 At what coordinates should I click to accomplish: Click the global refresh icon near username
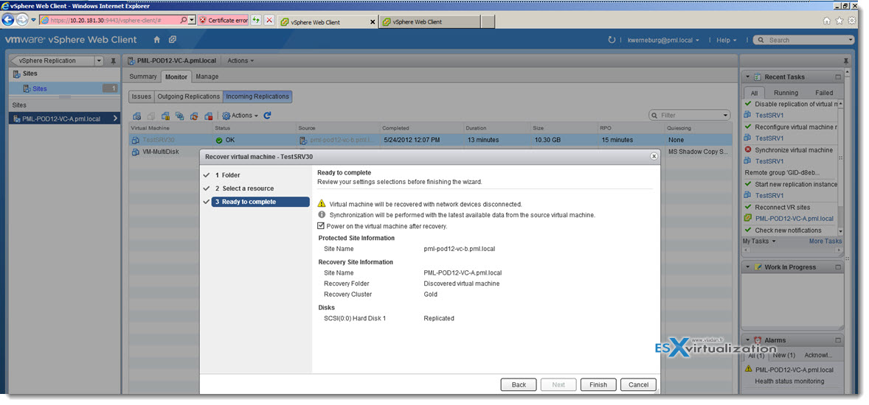click(x=612, y=40)
